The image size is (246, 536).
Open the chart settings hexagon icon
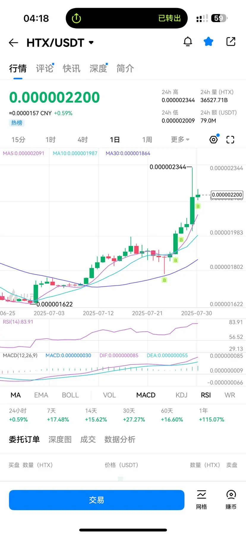(x=214, y=139)
